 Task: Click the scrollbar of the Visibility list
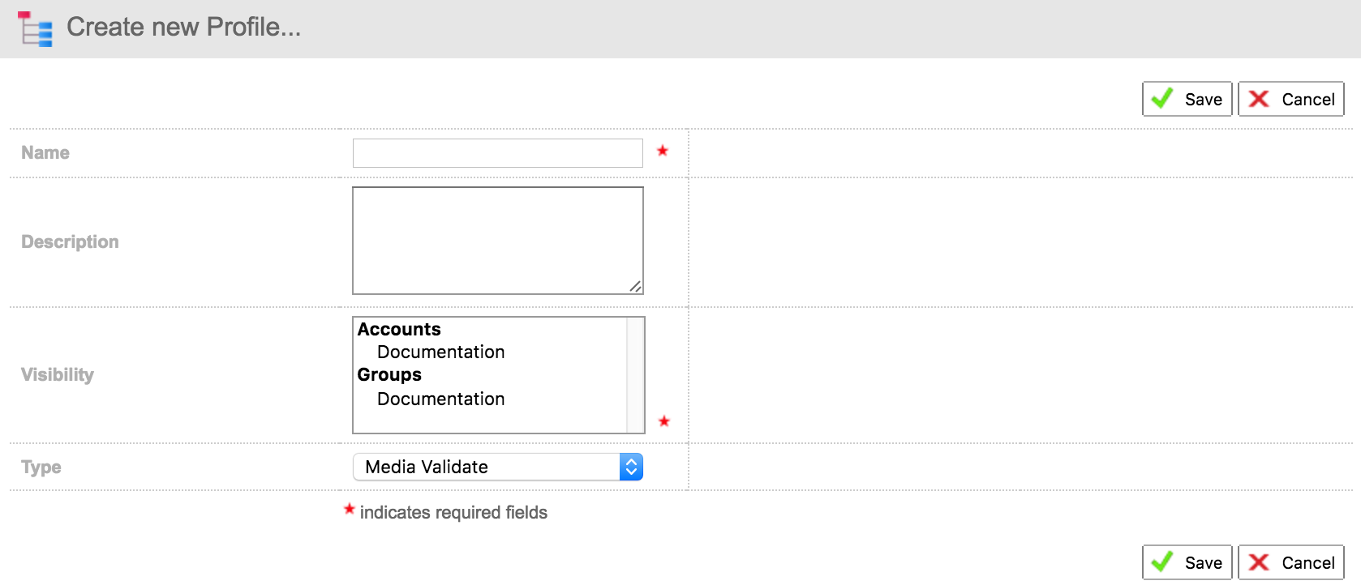tap(633, 374)
